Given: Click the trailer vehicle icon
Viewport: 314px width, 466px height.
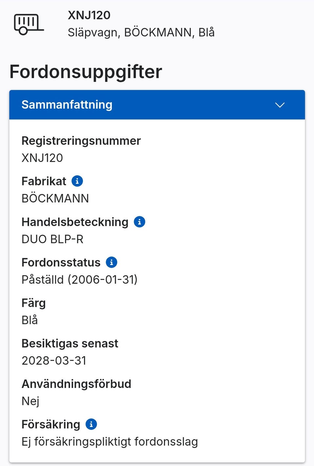Looking at the screenshot, I should [x=28, y=25].
